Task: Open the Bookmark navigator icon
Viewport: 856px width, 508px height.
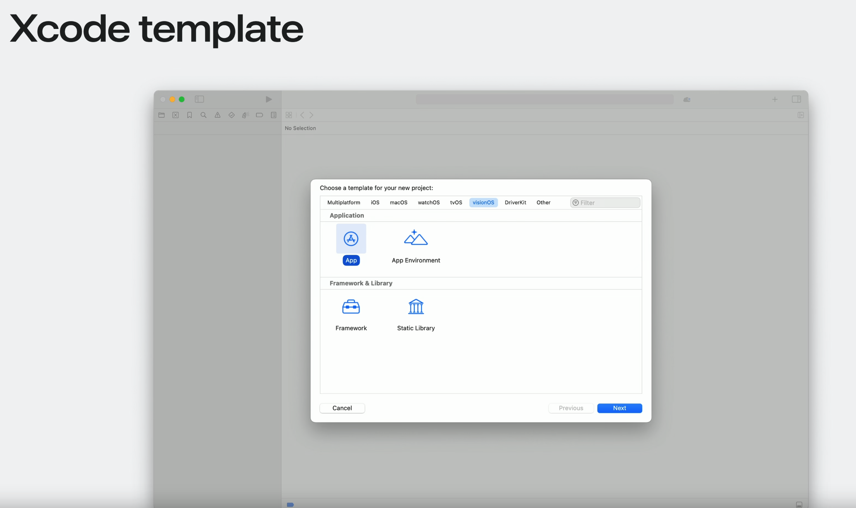Action: (x=189, y=115)
